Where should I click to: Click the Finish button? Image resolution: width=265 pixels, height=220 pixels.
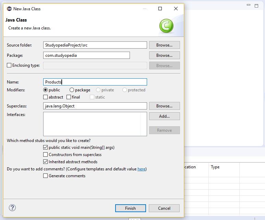point(131,208)
